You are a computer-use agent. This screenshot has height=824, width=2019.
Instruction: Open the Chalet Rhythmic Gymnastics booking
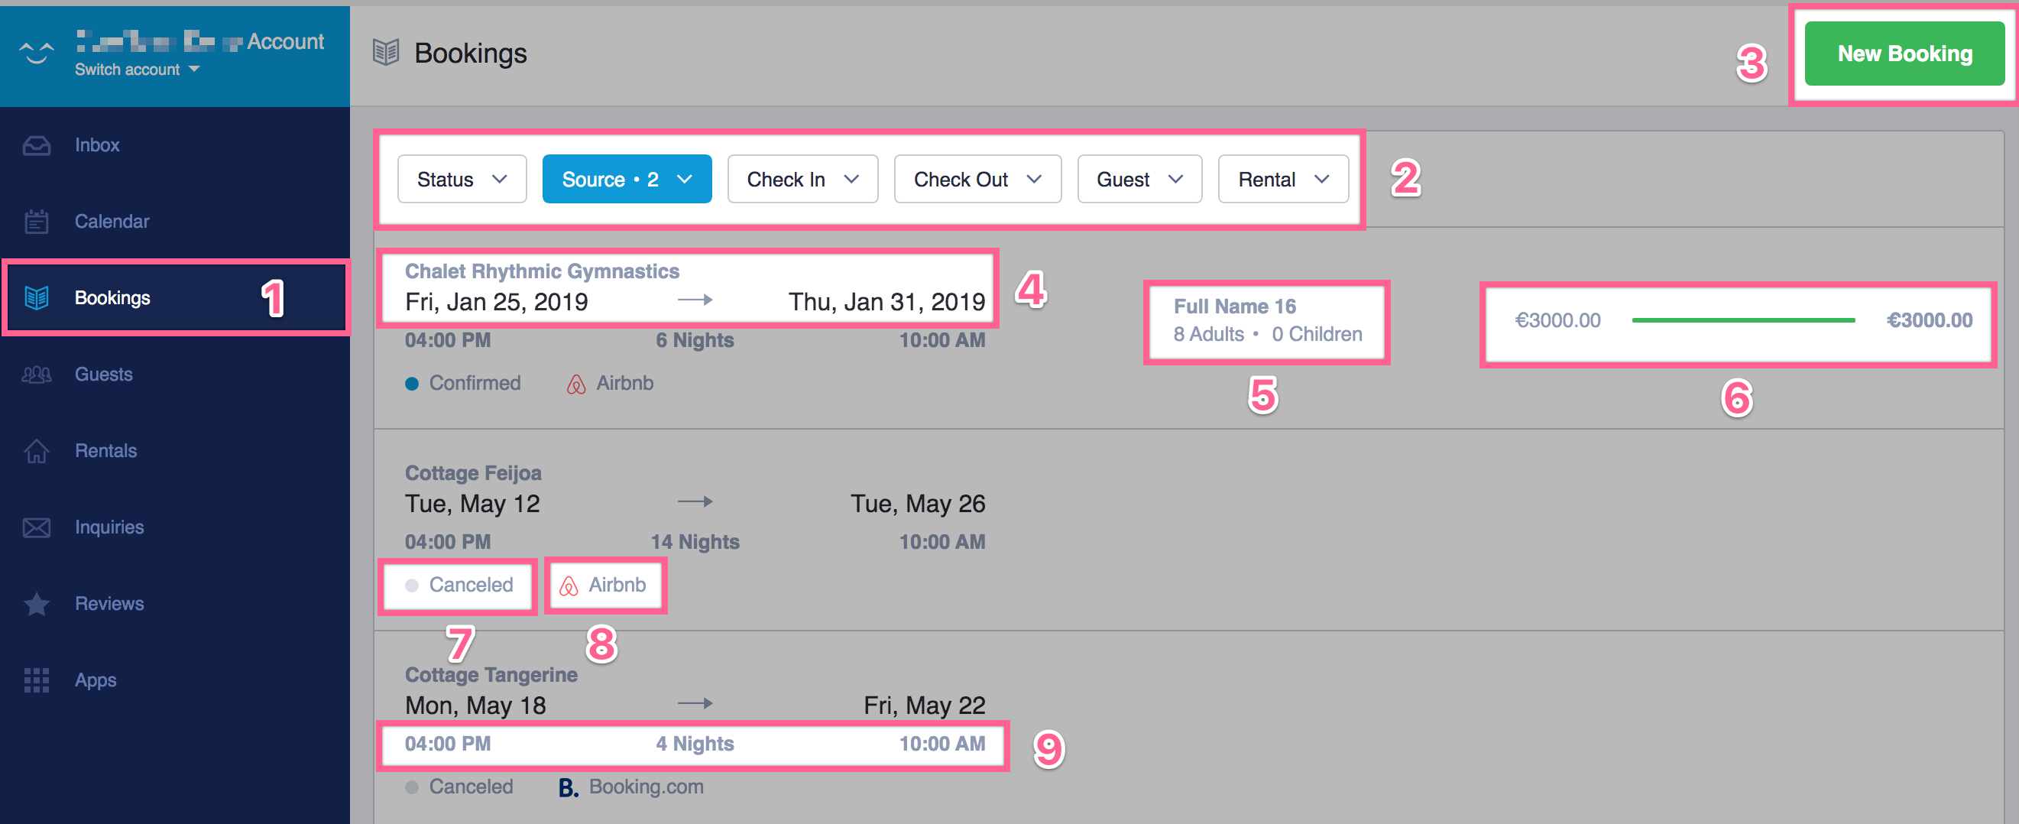coord(543,271)
